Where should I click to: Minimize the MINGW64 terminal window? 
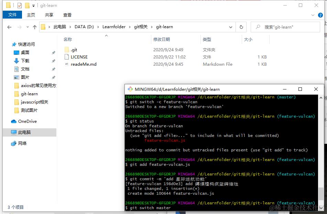point(285,89)
